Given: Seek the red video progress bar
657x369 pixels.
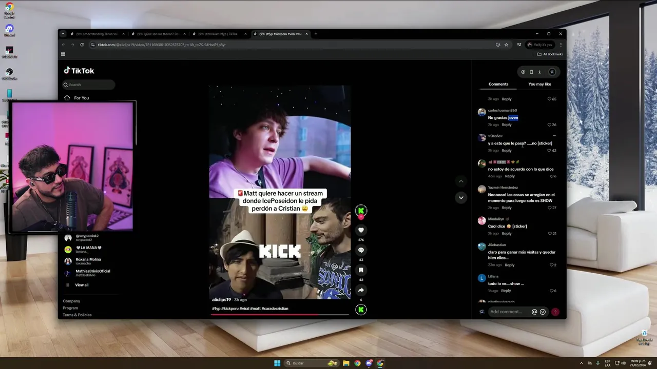Looking at the screenshot, I should (x=280, y=314).
